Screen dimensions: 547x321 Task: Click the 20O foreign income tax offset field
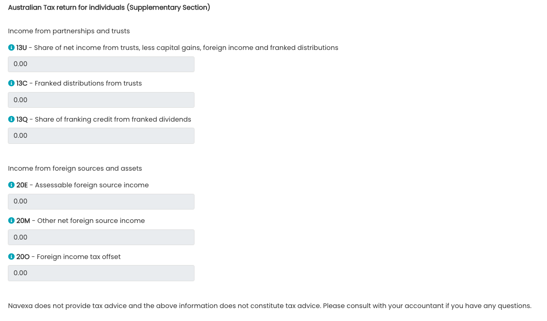101,273
